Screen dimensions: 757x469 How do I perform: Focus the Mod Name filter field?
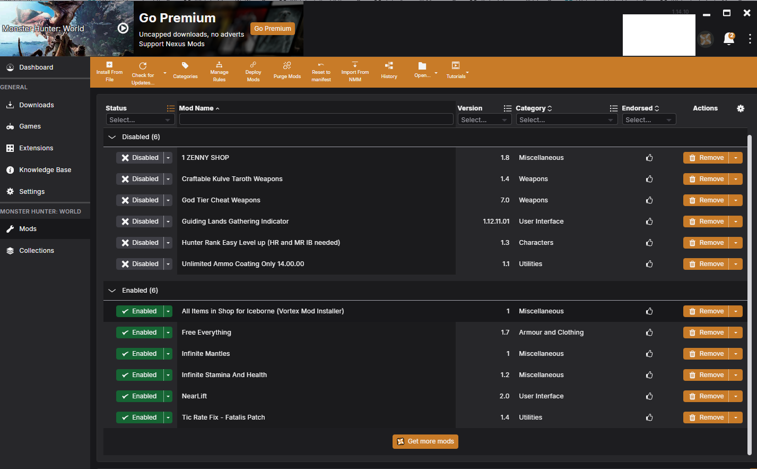[x=316, y=120]
